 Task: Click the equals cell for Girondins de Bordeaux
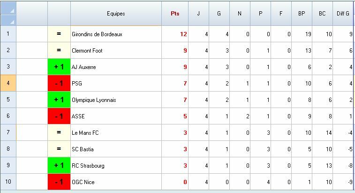(59, 34)
